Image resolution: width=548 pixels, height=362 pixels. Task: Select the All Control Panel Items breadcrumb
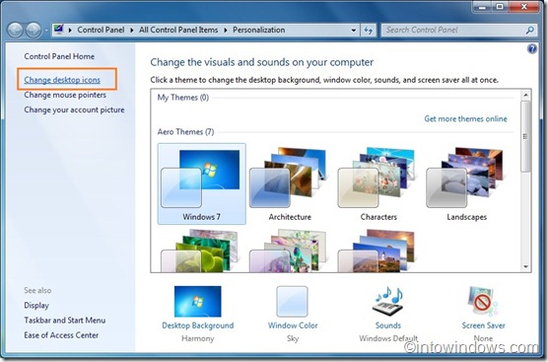coord(178,30)
